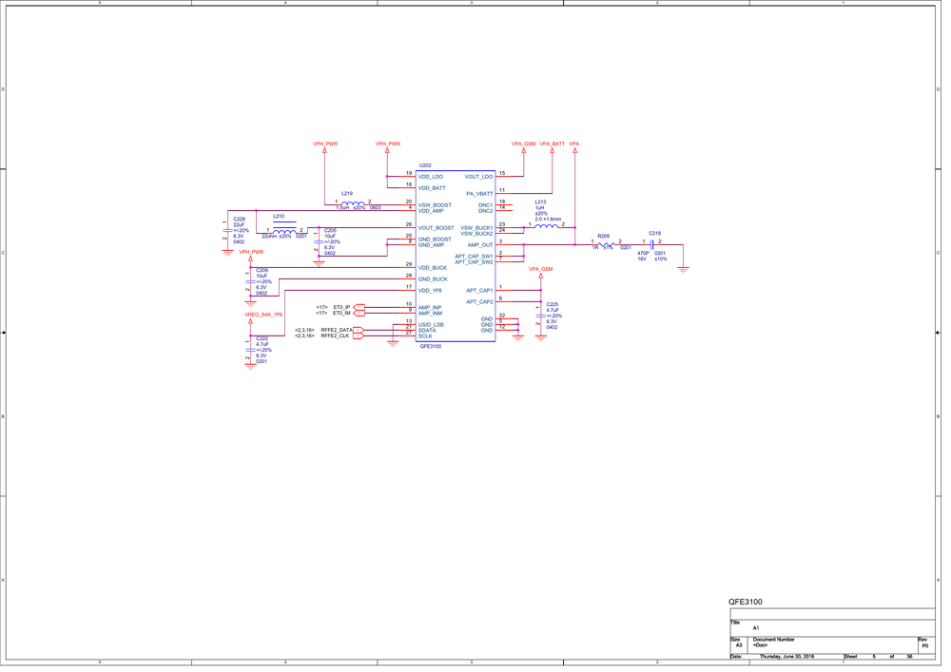951x672 pixels.
Task: Click the ET0_IP off-page connector symbol
Action: click(359, 308)
